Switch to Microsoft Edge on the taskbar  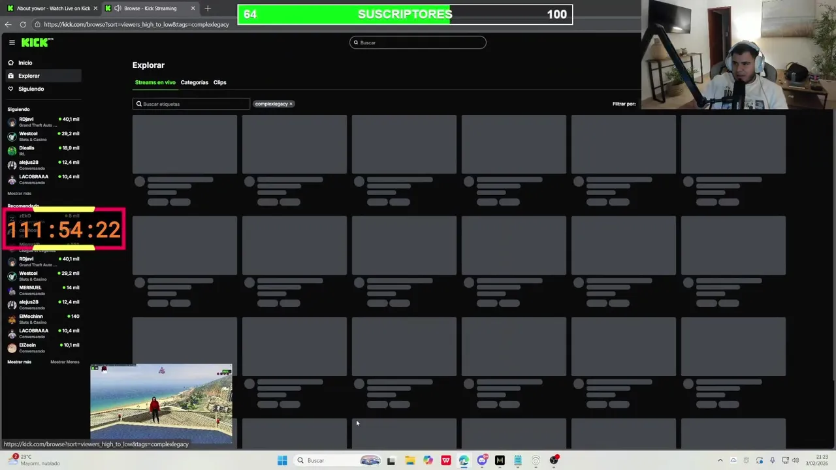[x=464, y=460]
